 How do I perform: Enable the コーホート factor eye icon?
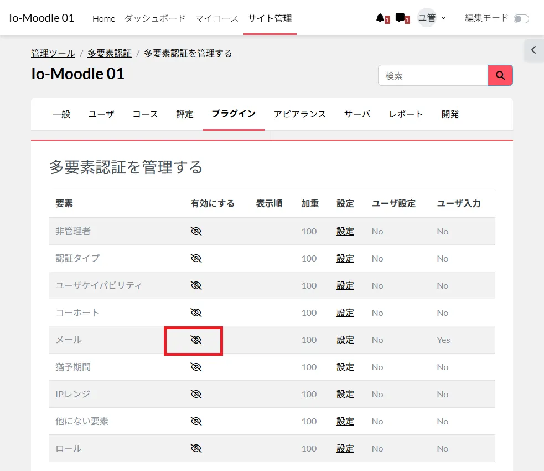(x=196, y=313)
